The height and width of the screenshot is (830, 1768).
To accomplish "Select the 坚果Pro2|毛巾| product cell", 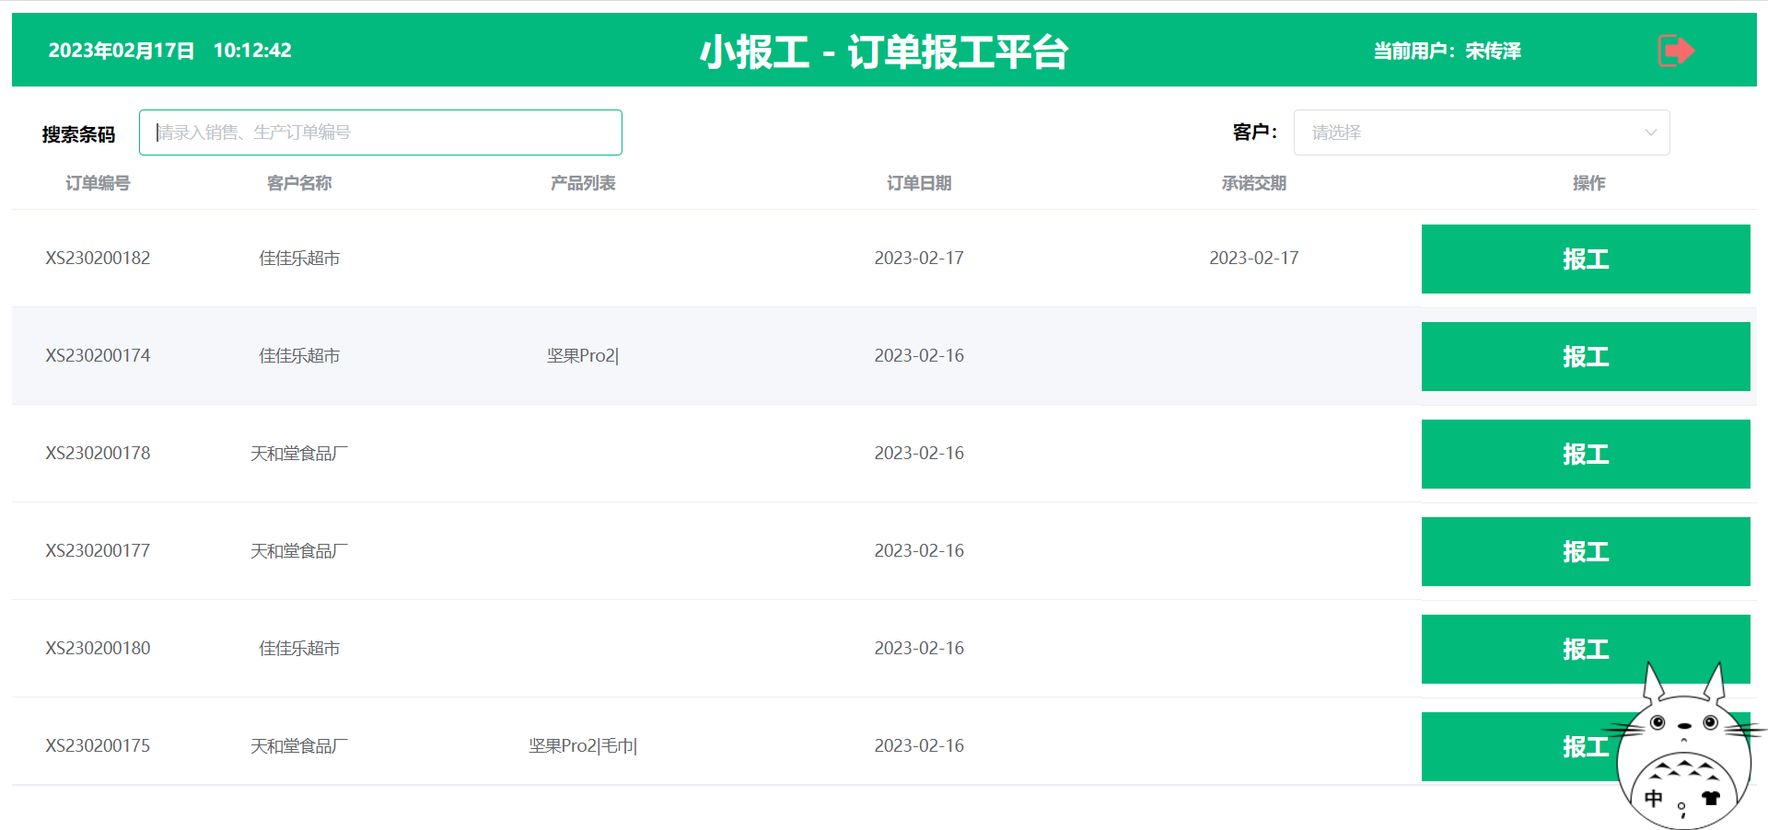I will click(x=583, y=745).
